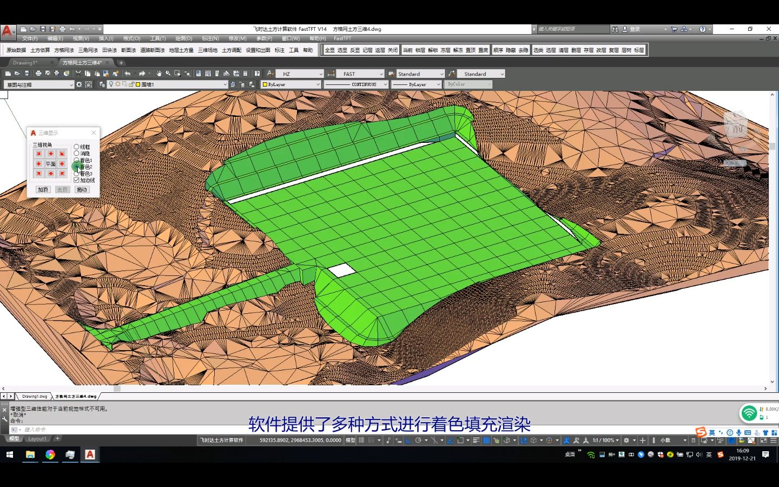
Task: Open the second Standard multileader style dropdown
Action: (481, 74)
